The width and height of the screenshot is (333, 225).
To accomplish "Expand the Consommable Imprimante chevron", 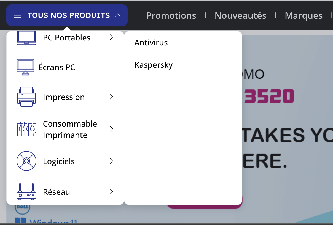I will coord(111,129).
